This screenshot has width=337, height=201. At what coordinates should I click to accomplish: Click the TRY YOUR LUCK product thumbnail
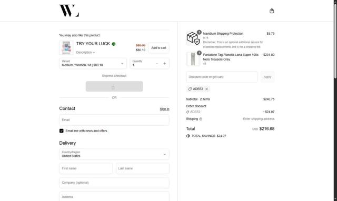click(x=66, y=48)
